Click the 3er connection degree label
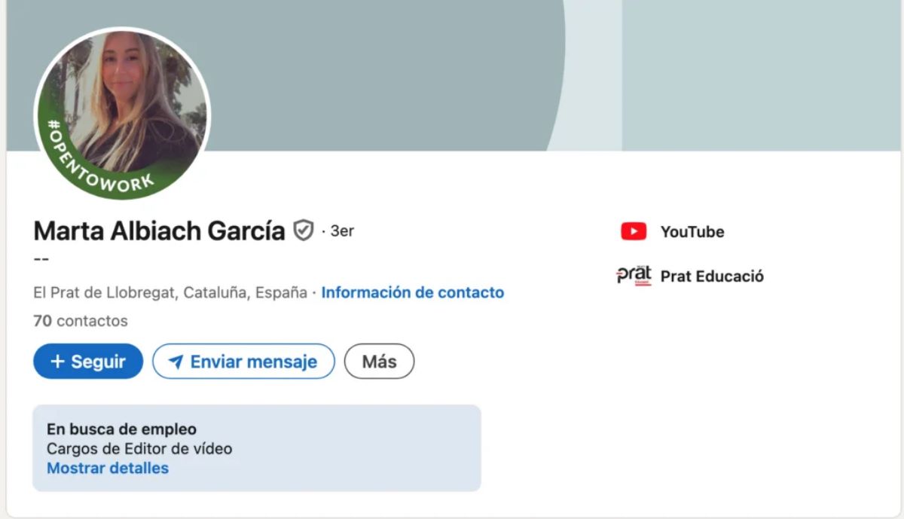Viewport: 904px width, 519px height. point(342,230)
